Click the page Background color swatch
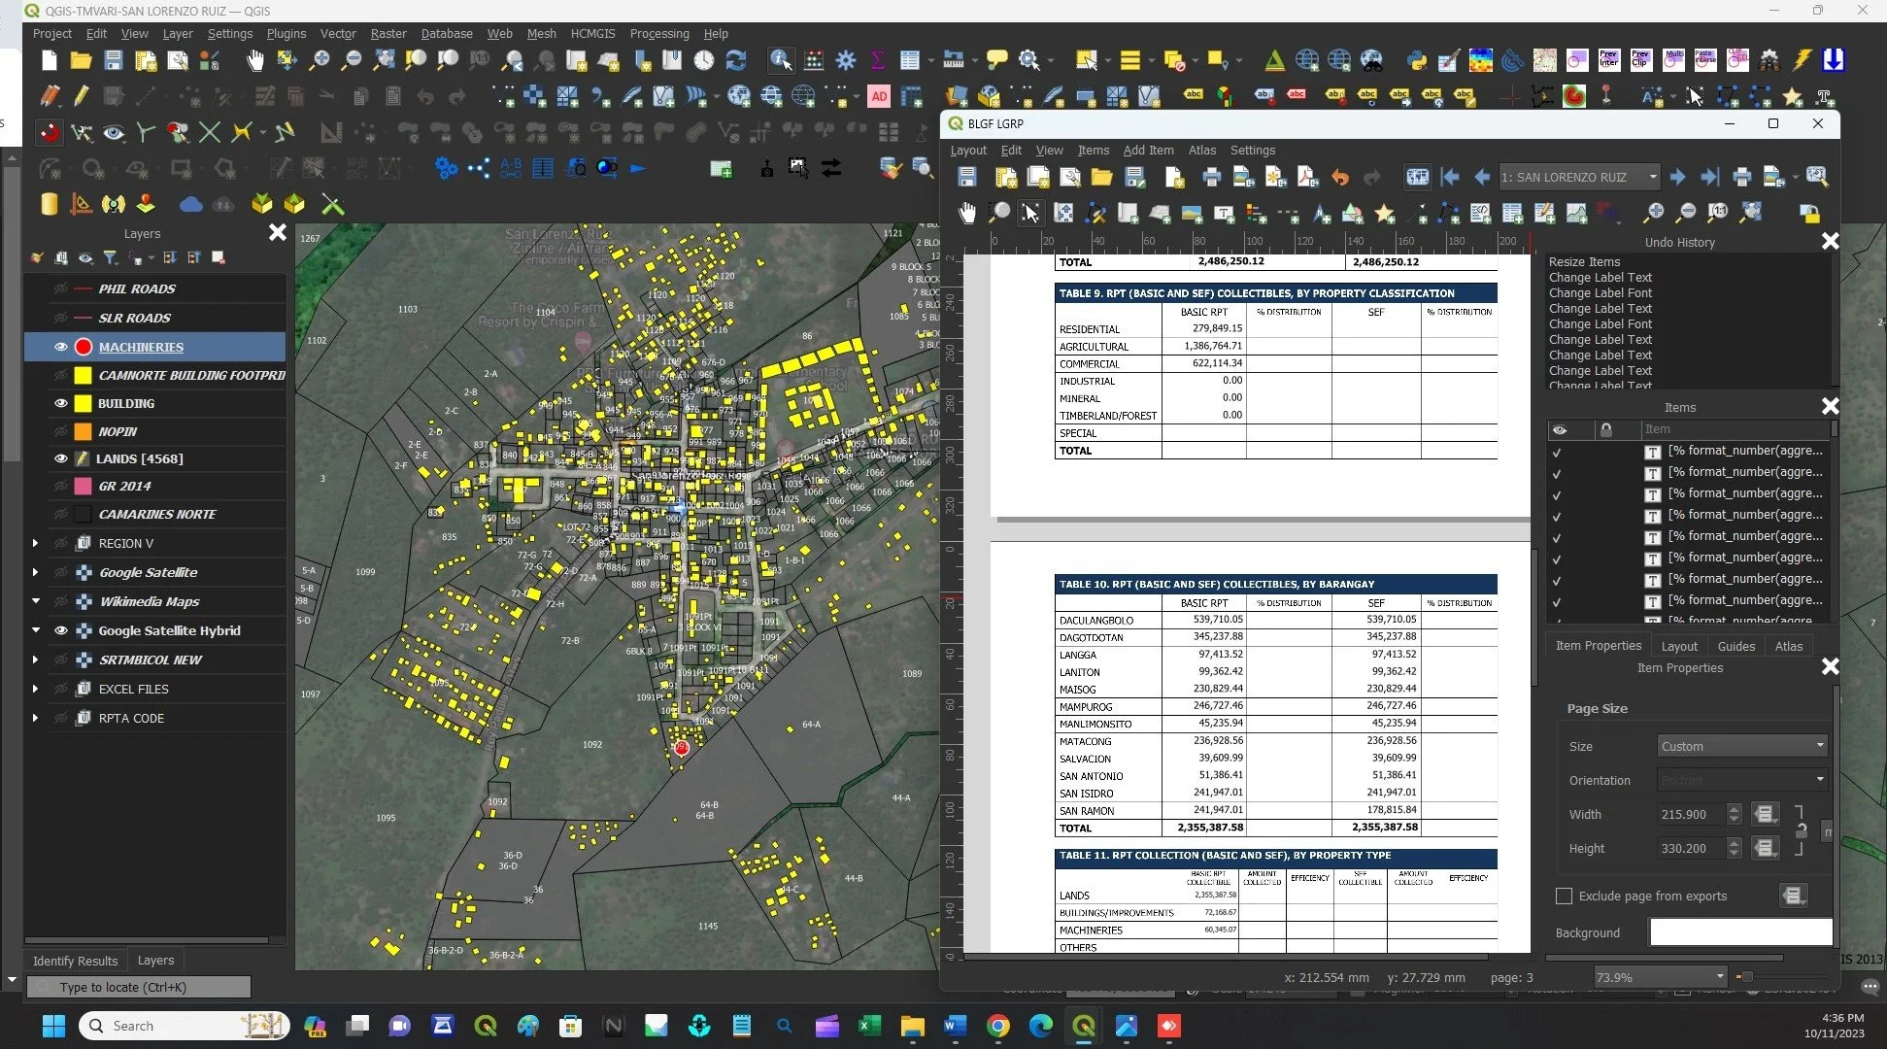 tap(1739, 932)
